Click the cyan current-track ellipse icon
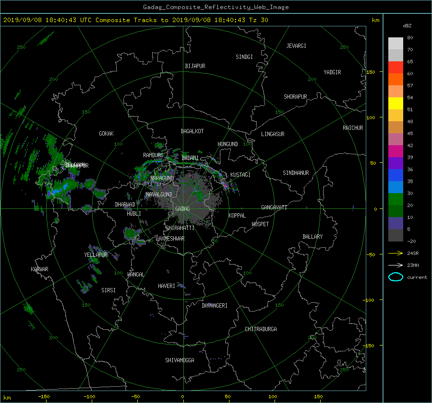Viewport: 432px width, 403px height. [396, 277]
